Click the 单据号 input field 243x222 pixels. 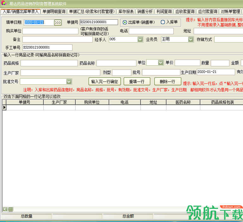point(99,22)
